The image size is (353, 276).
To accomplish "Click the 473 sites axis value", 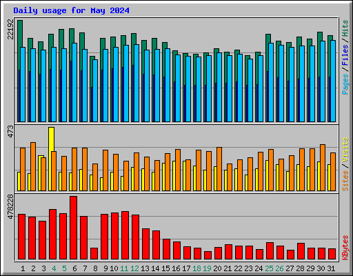I will (x=10, y=132).
